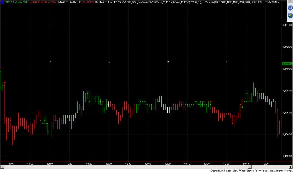Viewport: 293px width, 172px height.
Task: Click the H rotation letter on chart
Action: pyautogui.click(x=168, y=62)
